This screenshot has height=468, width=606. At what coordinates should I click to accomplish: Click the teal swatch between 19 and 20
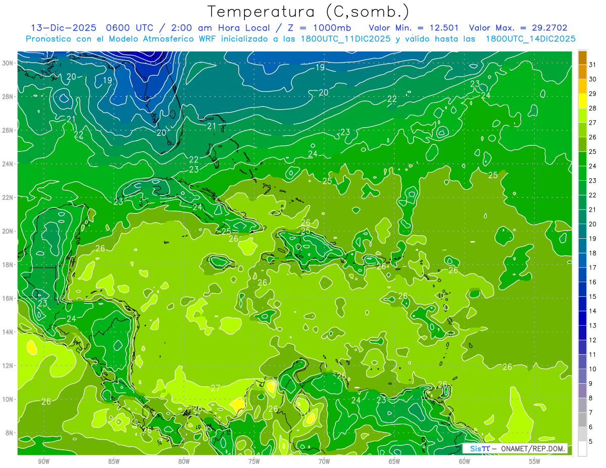tap(582, 231)
